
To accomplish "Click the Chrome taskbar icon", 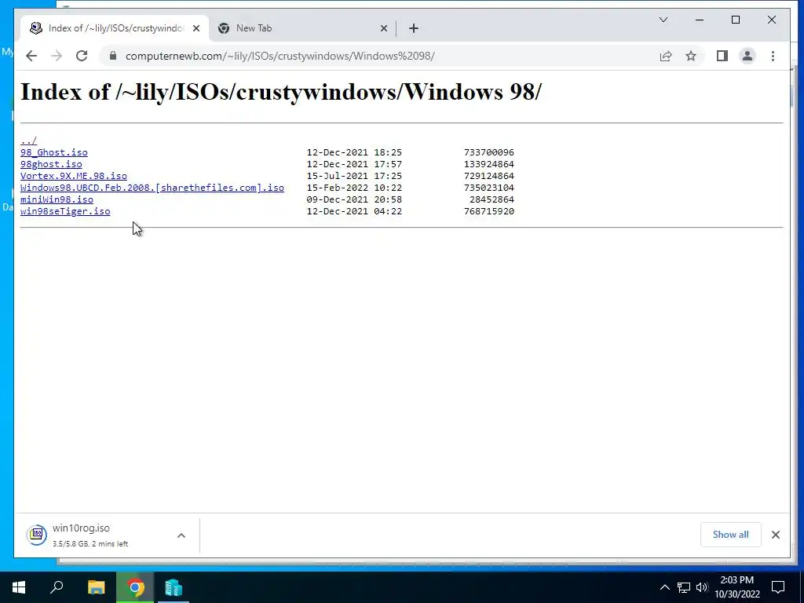I will click(135, 587).
